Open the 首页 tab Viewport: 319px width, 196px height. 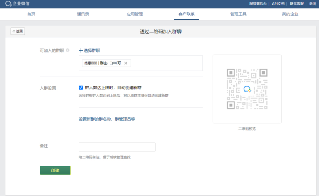(x=31, y=14)
